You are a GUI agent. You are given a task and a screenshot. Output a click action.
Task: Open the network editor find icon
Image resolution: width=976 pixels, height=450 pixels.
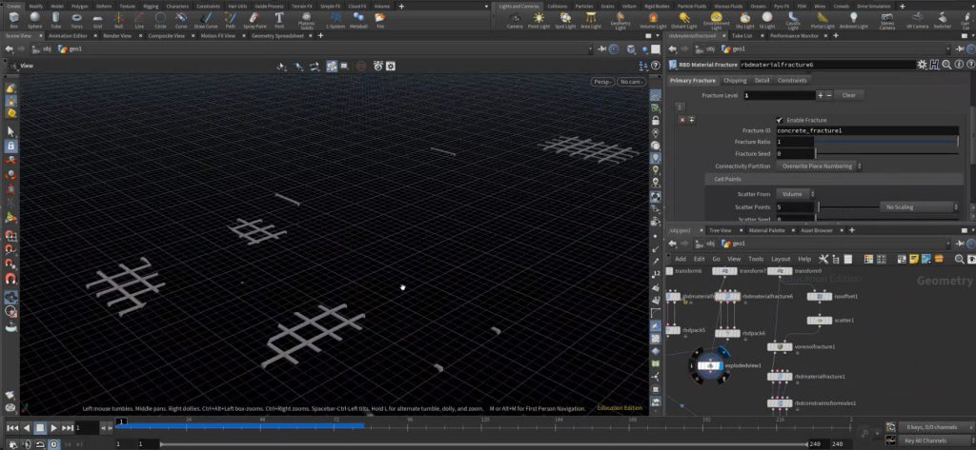pyautogui.click(x=959, y=259)
